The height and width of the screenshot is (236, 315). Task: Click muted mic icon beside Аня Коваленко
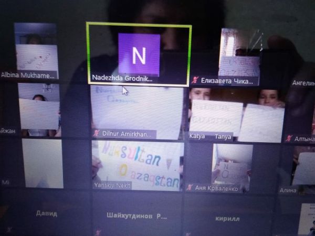click(x=191, y=188)
